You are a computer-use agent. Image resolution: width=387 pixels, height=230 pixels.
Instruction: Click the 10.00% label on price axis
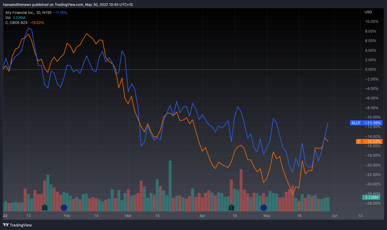pos(372,22)
